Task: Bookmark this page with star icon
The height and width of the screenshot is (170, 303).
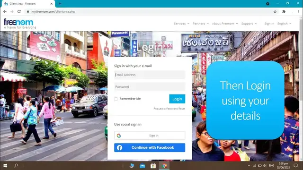Action: click(275, 11)
